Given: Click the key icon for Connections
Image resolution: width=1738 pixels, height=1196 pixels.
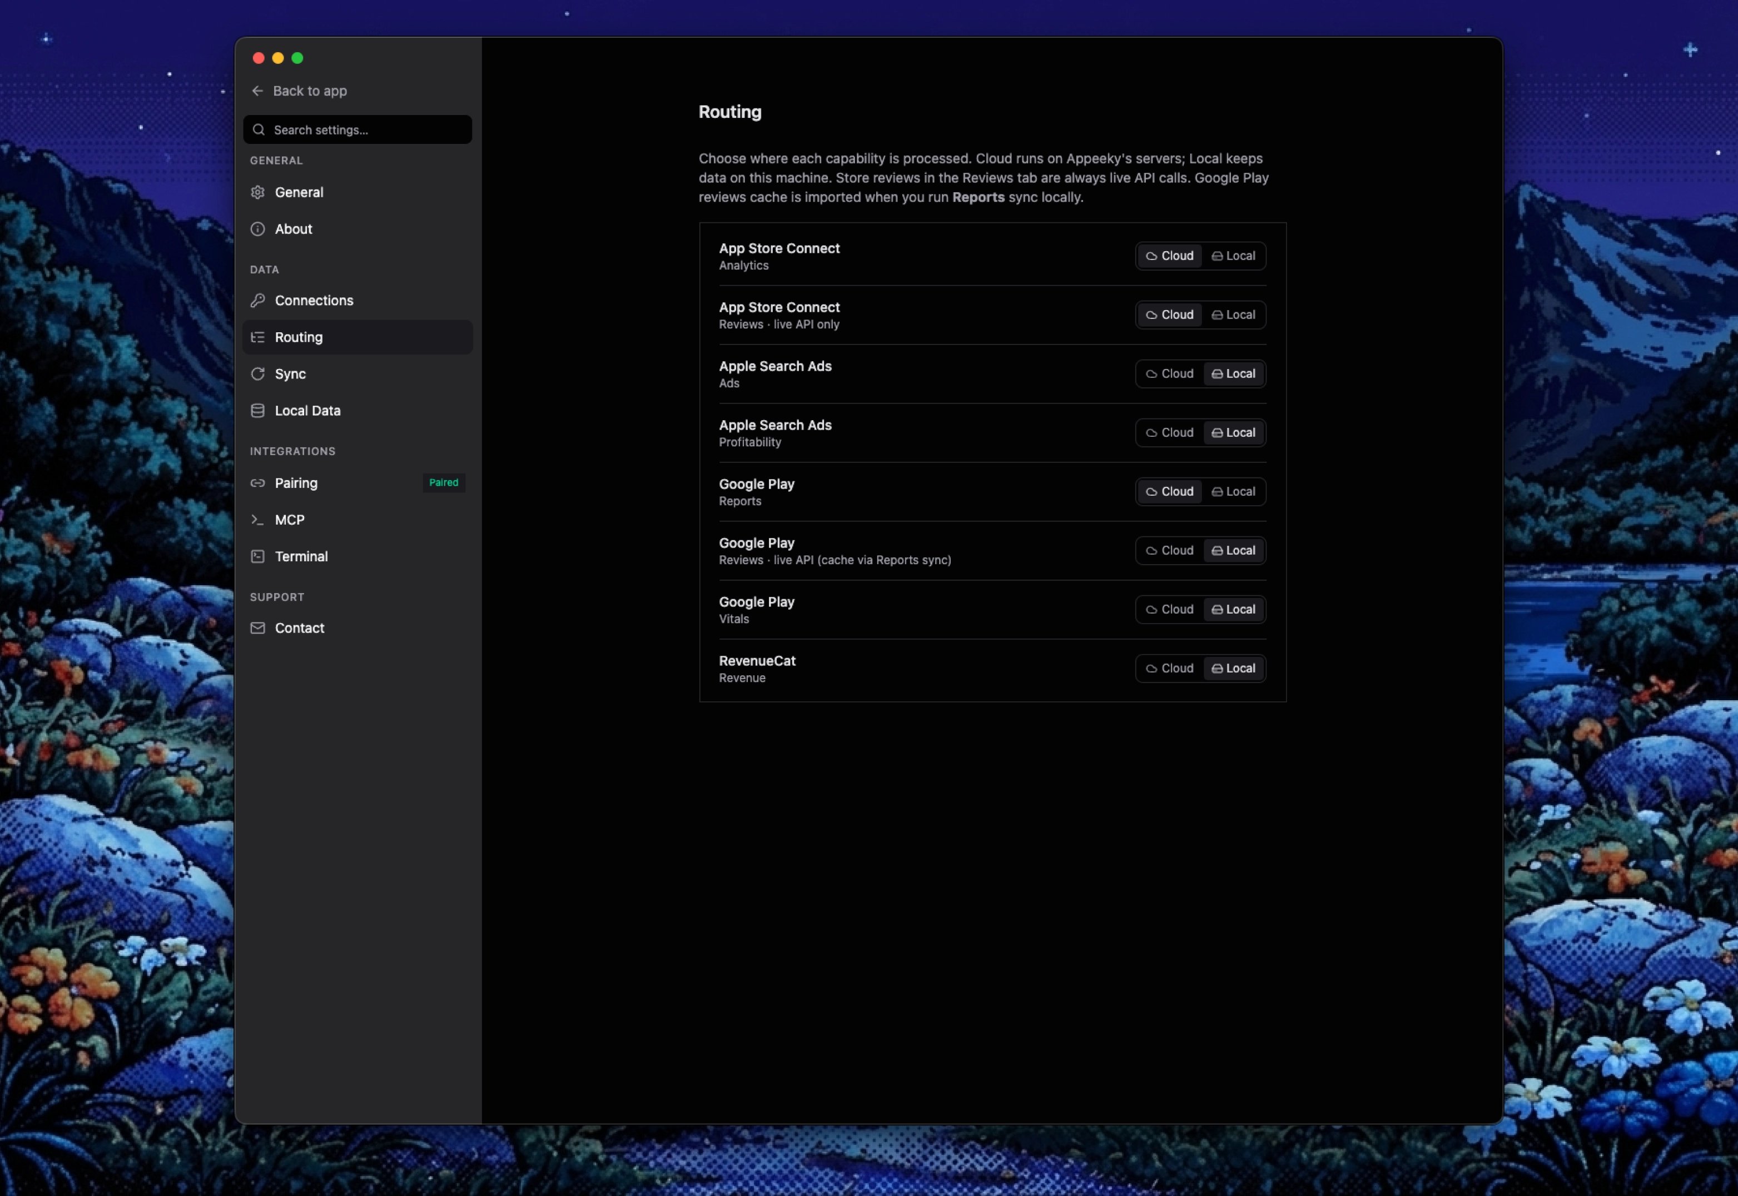Looking at the screenshot, I should point(258,301).
